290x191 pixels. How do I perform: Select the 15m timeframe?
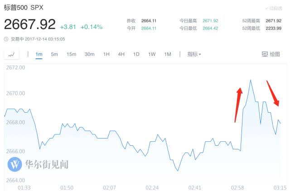point(72,54)
